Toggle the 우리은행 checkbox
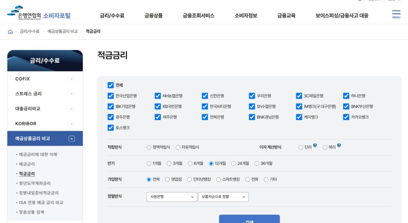Screen dimensions: 408x223 tap(252, 96)
